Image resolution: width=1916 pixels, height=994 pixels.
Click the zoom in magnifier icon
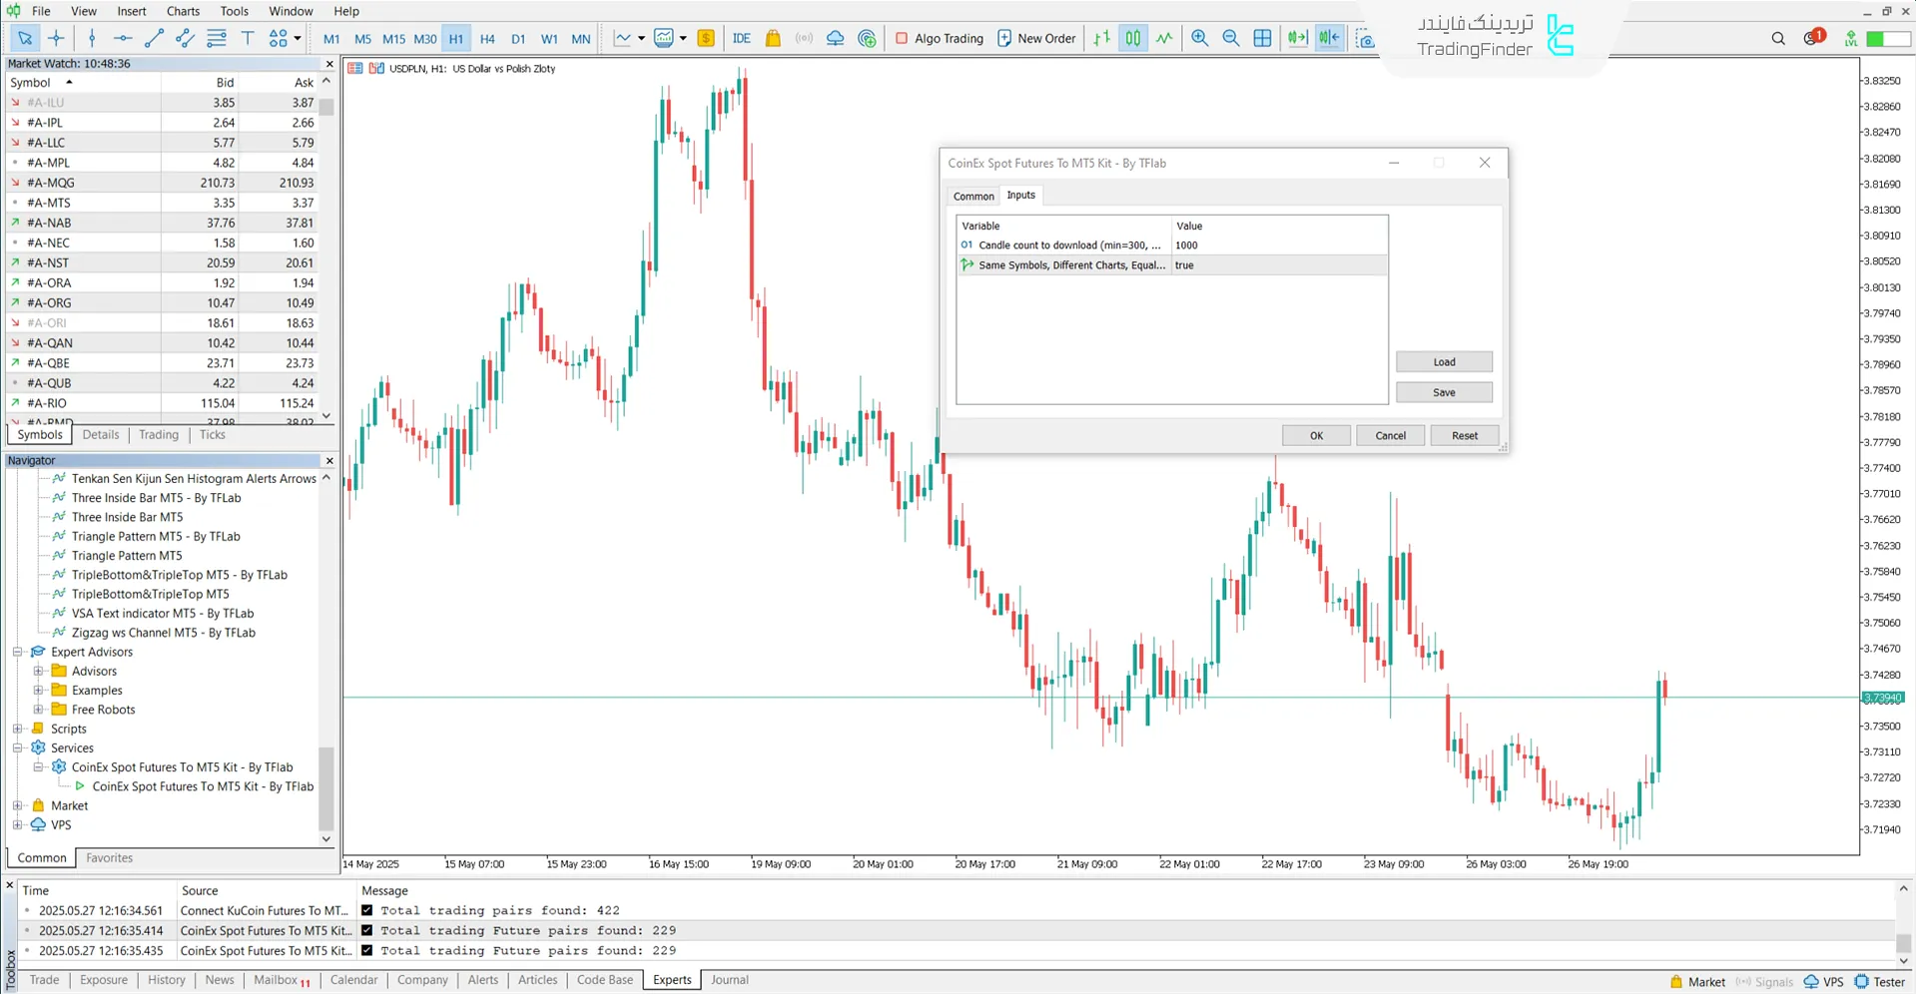(1199, 38)
